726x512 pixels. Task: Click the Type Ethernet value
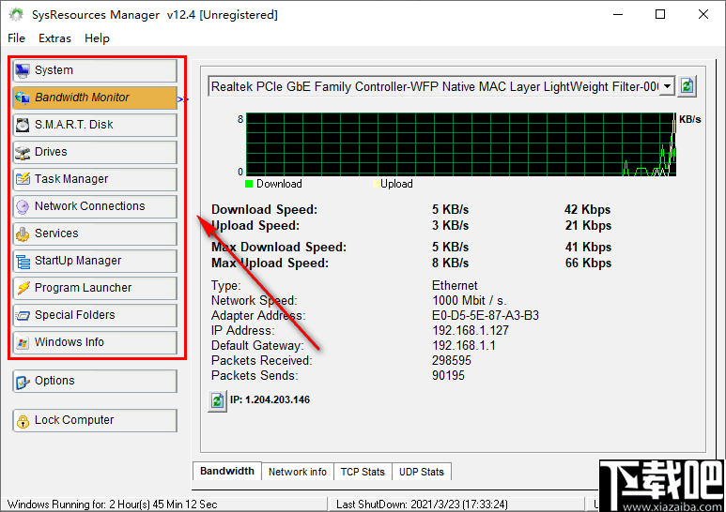[x=455, y=286]
